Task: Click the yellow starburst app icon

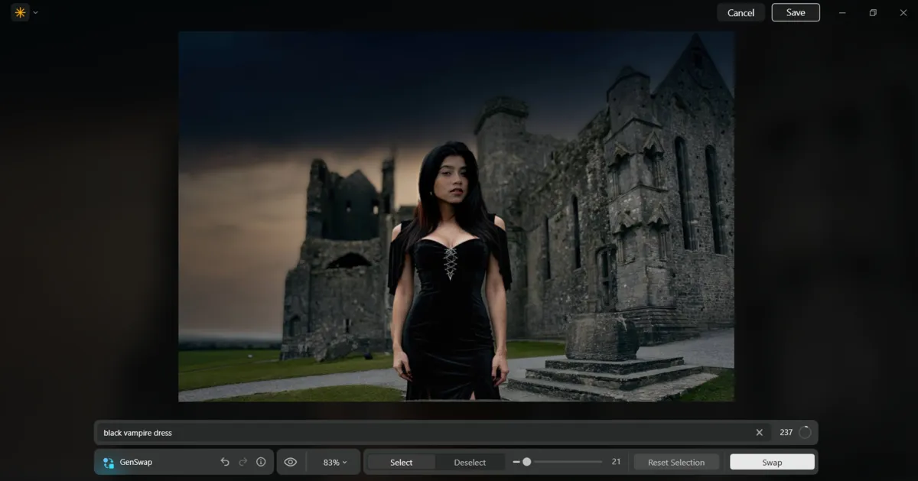Action: (x=20, y=12)
